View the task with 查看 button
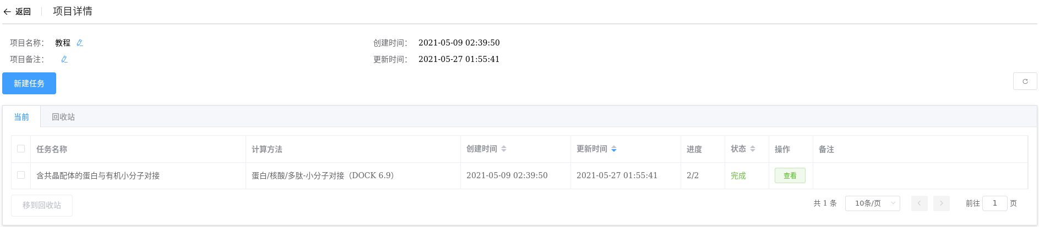The height and width of the screenshot is (227, 1039). tap(790, 175)
